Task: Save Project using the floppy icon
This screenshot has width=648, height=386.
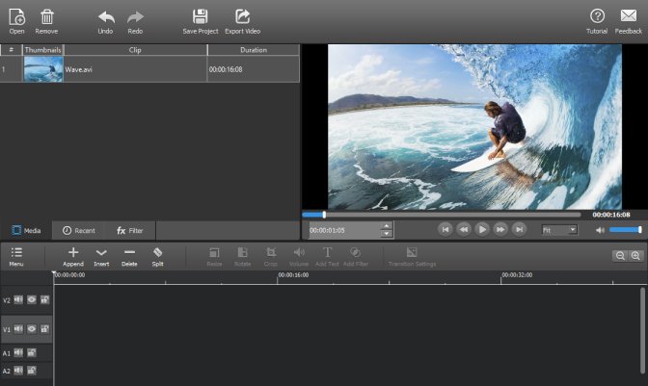Action: [200, 17]
